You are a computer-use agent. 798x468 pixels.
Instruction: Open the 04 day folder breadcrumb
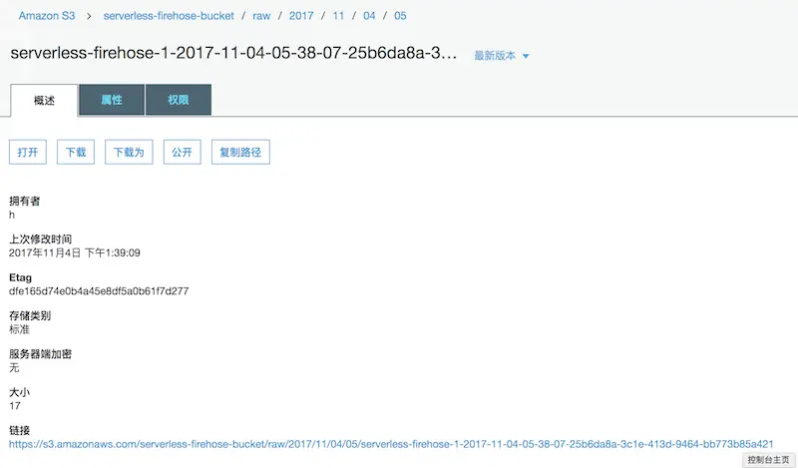tap(369, 16)
